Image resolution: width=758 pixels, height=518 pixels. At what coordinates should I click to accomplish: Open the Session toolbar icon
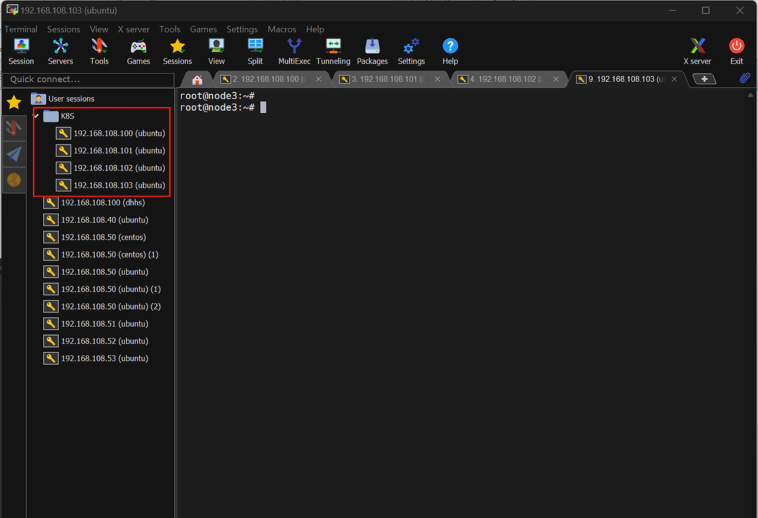[x=21, y=52]
